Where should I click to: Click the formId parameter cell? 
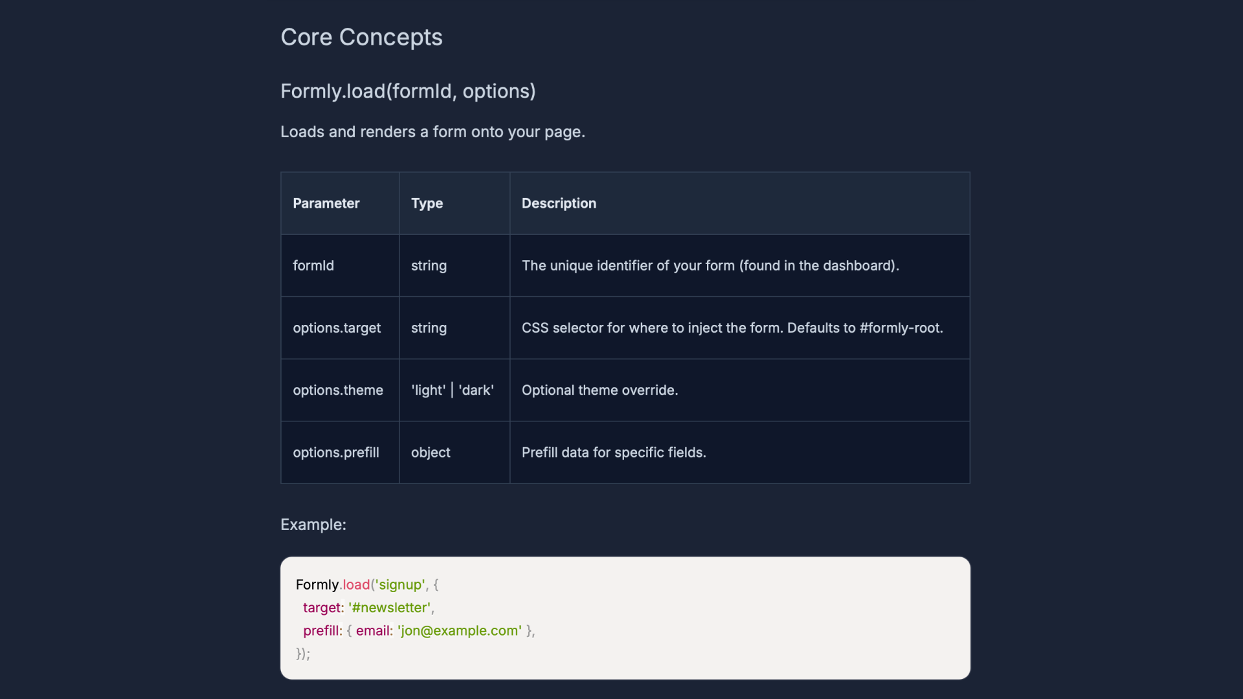click(313, 266)
